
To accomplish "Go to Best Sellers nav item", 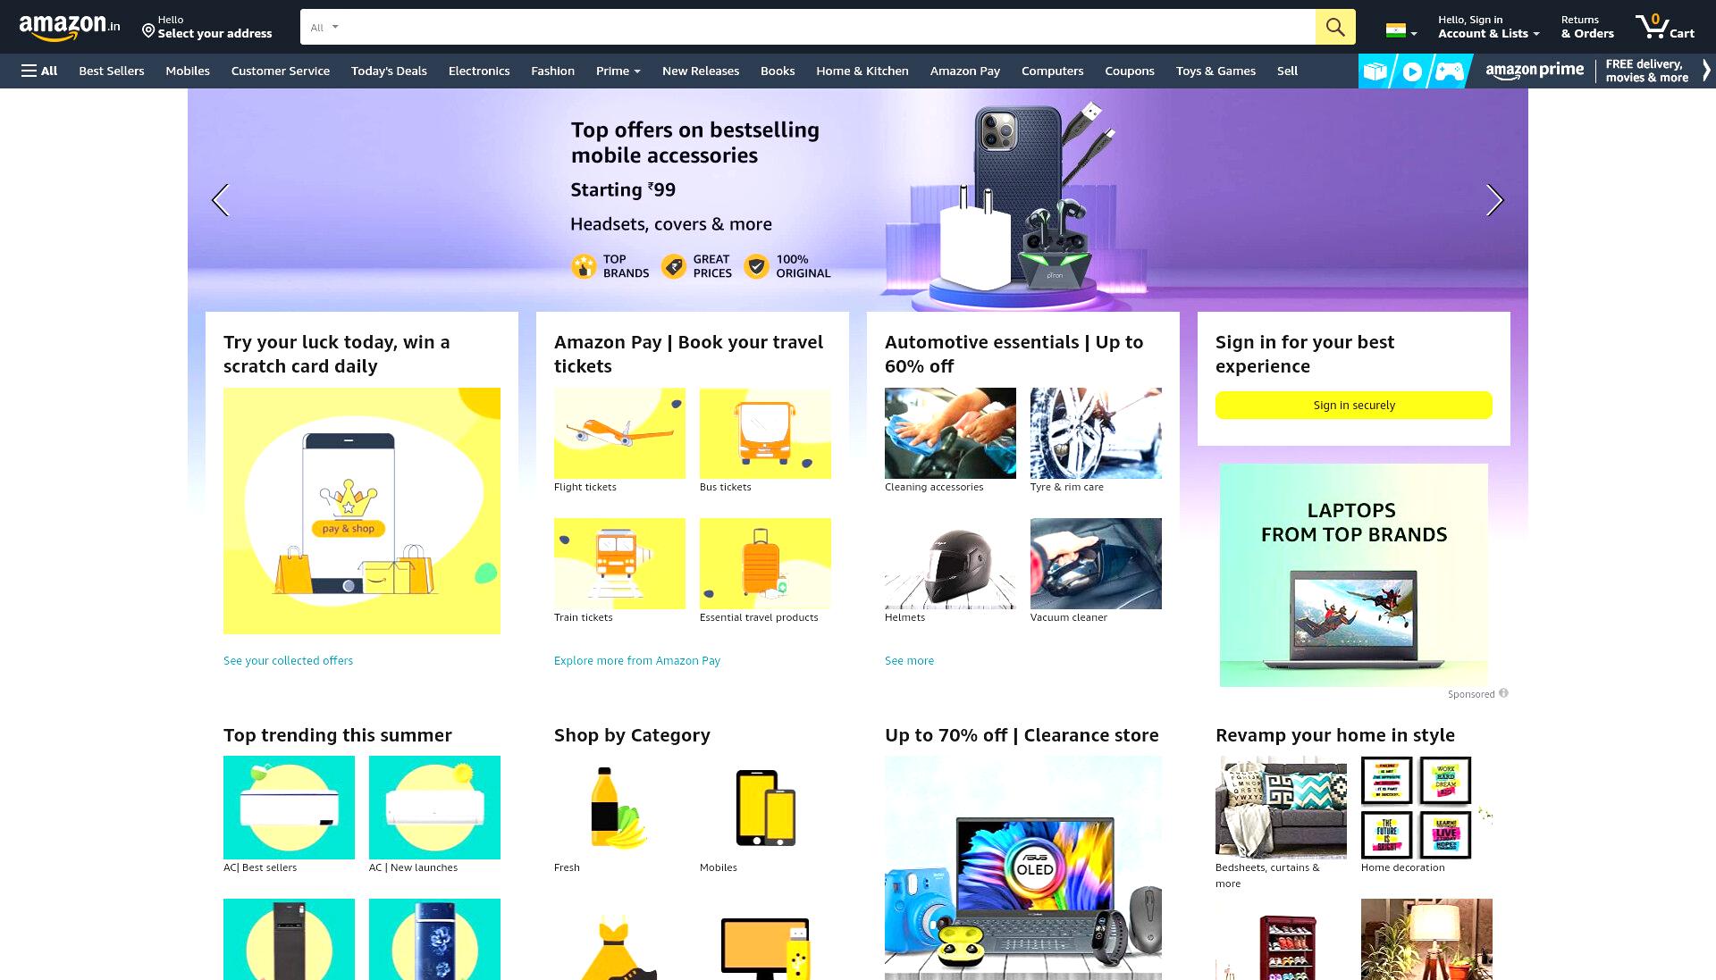I will [x=112, y=71].
